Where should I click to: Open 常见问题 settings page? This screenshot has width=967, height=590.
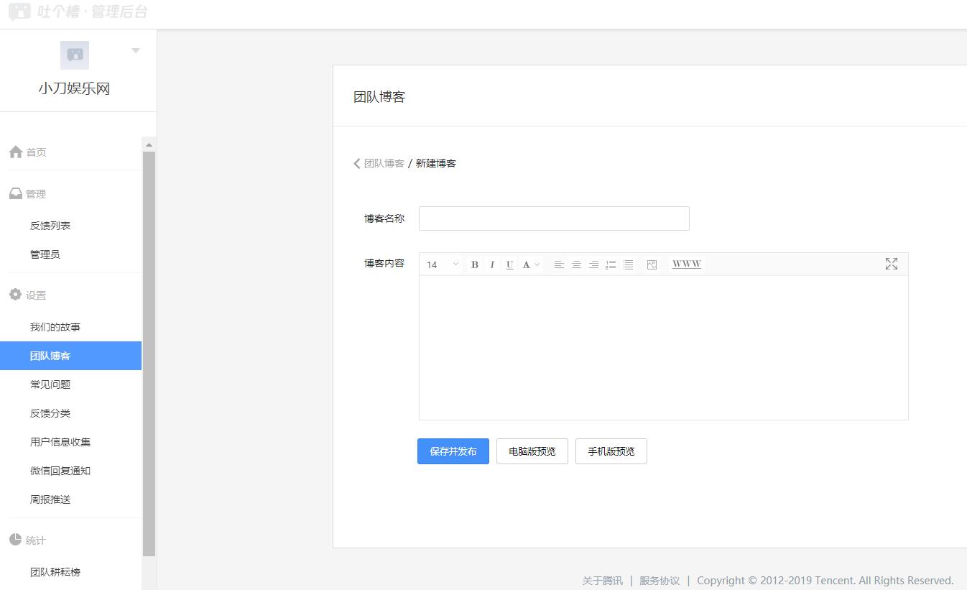pos(50,384)
